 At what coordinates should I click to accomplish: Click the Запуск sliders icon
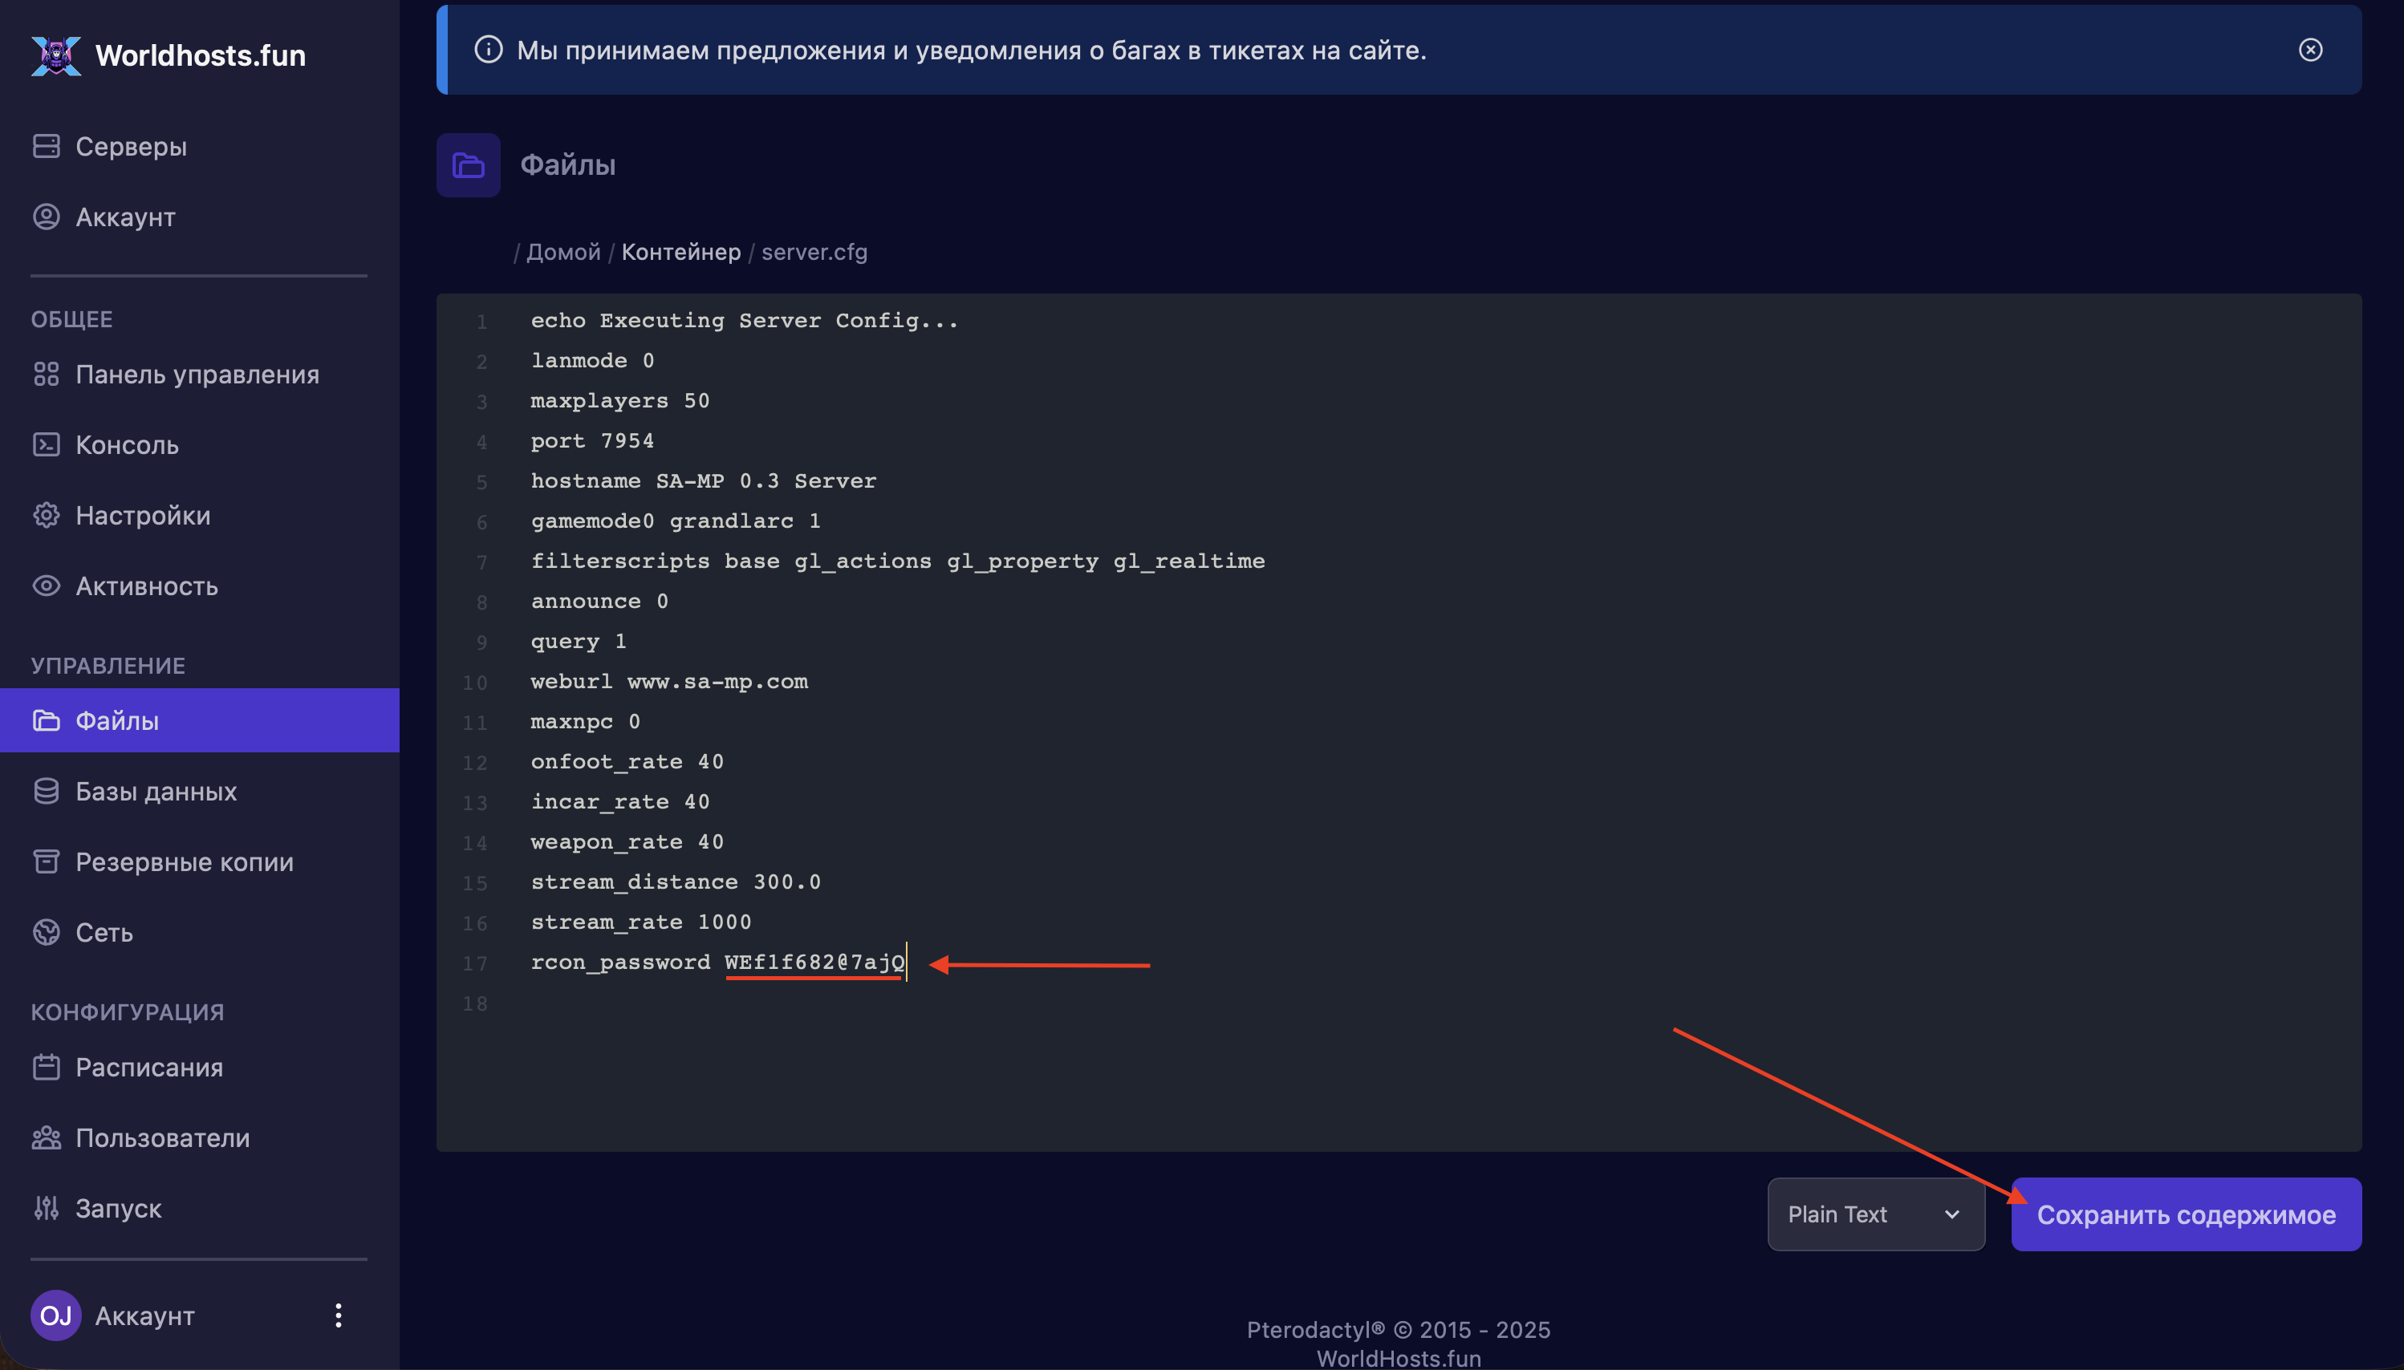(x=46, y=1207)
